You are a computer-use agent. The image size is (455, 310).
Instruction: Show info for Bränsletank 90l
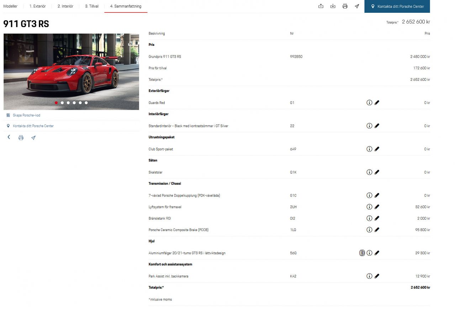[x=369, y=218]
